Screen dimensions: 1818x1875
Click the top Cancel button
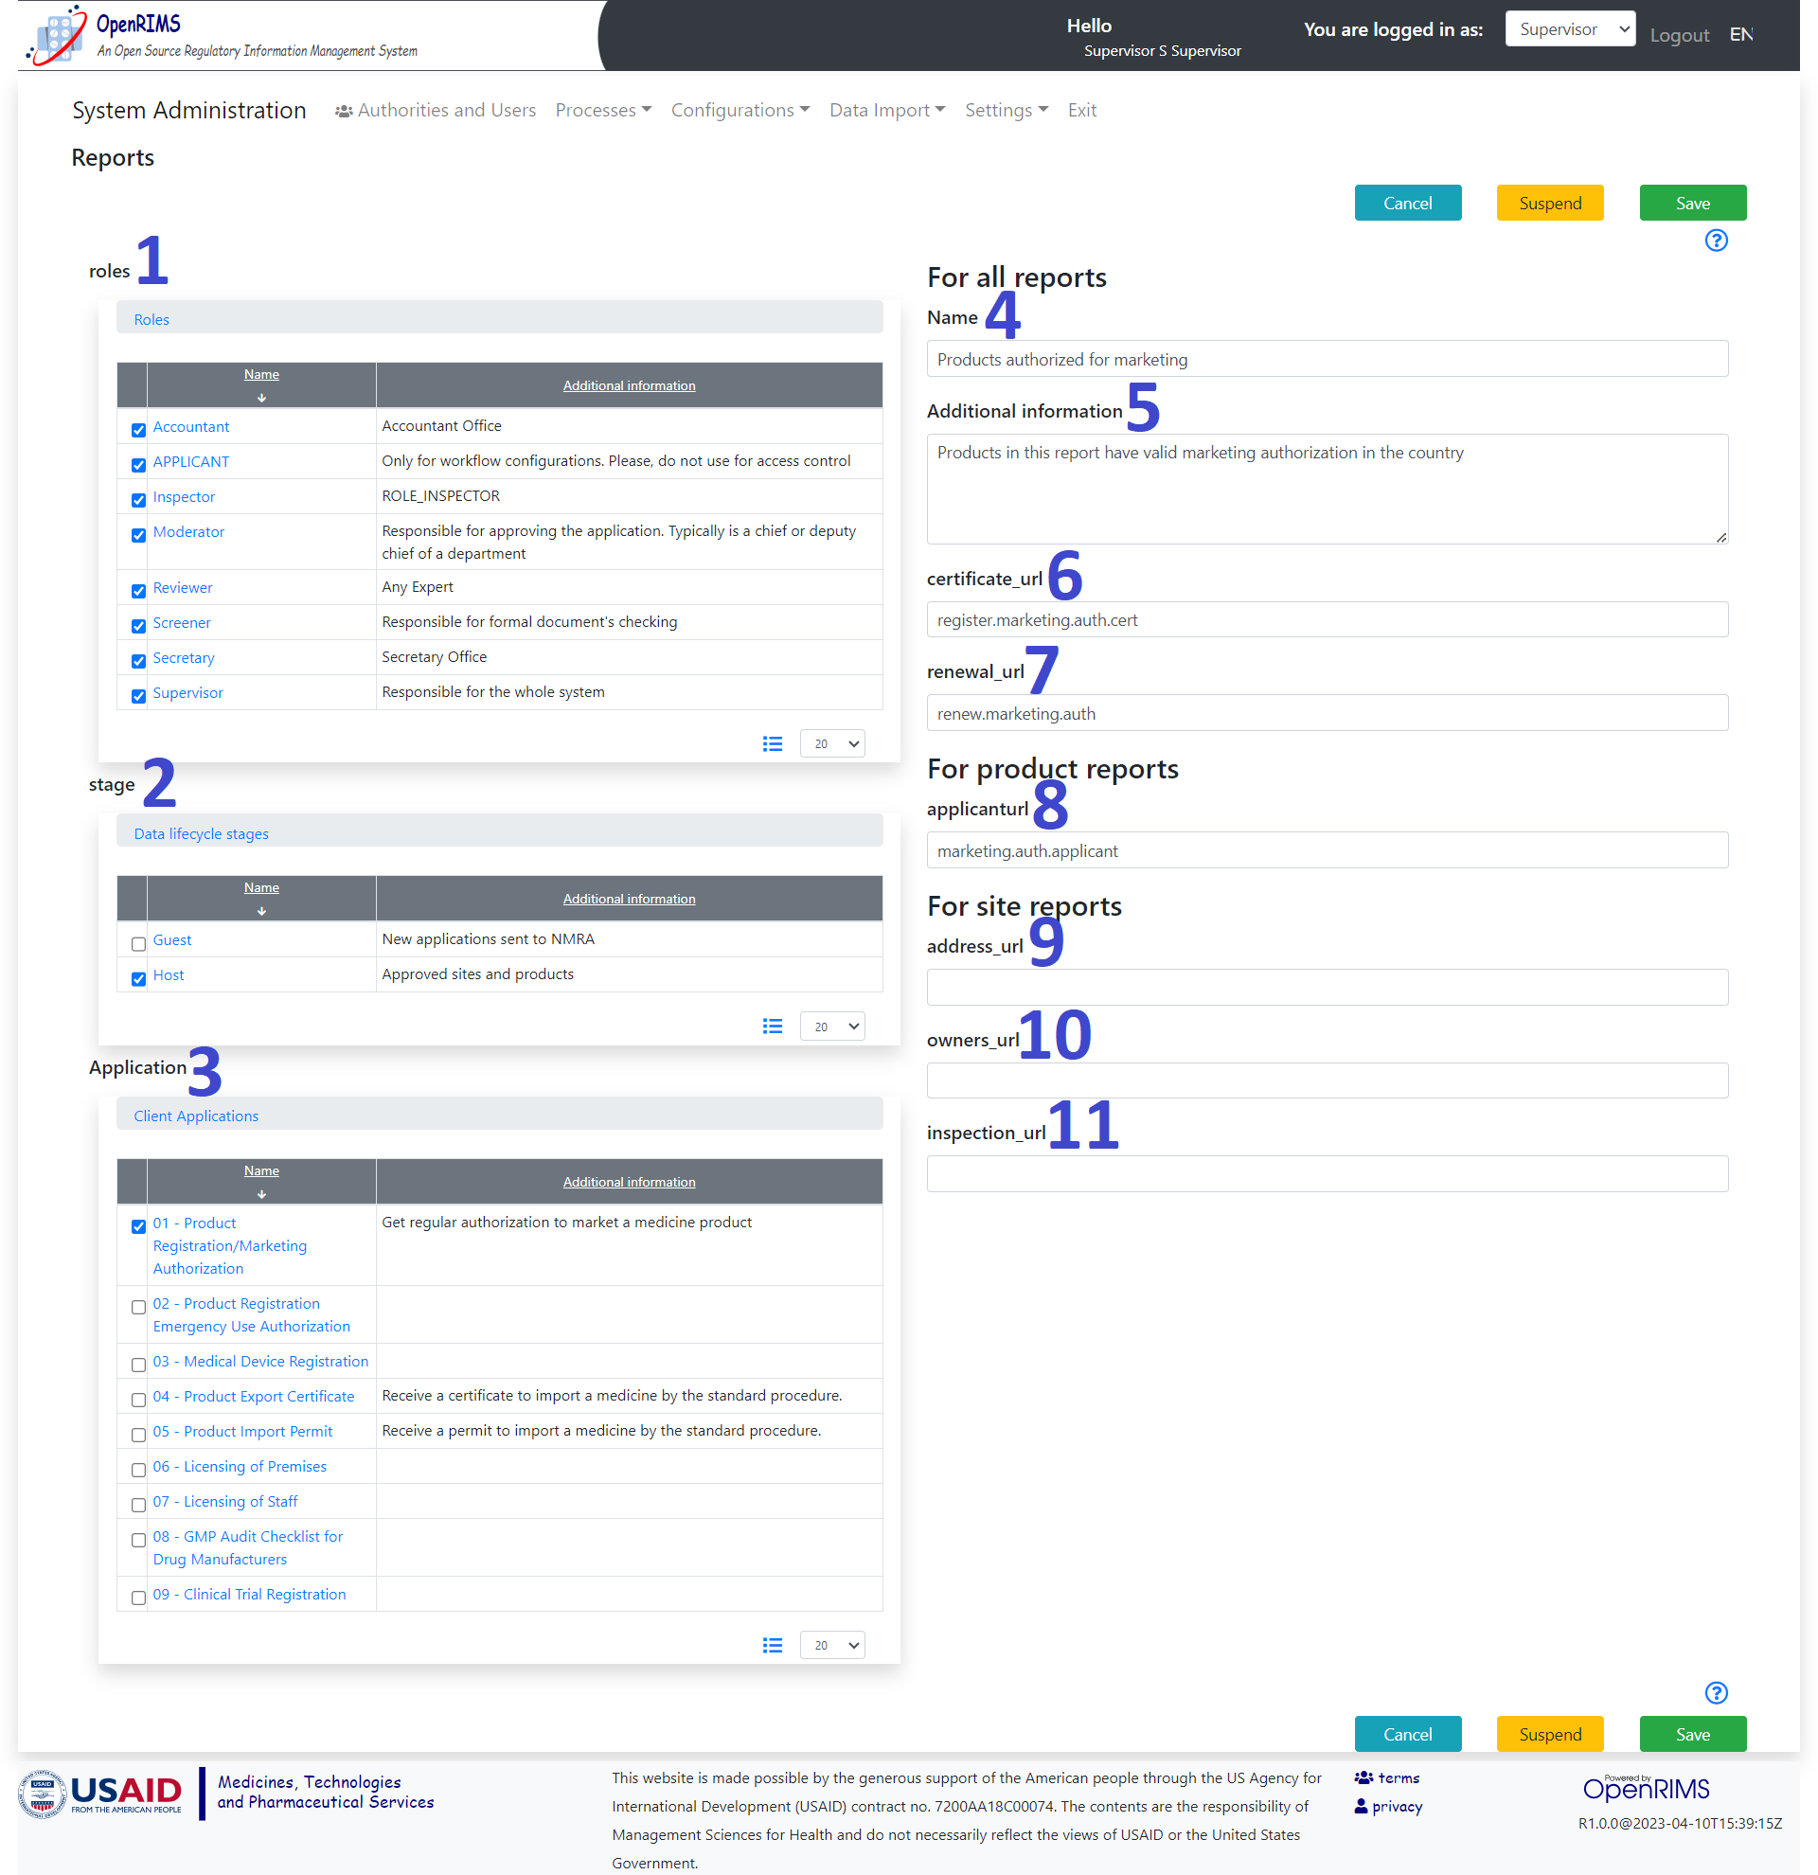(x=1407, y=203)
